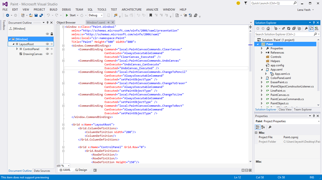Toggle visibility eye for ControlPanel element
The height and width of the screenshot is (180, 322).
click(47, 49)
